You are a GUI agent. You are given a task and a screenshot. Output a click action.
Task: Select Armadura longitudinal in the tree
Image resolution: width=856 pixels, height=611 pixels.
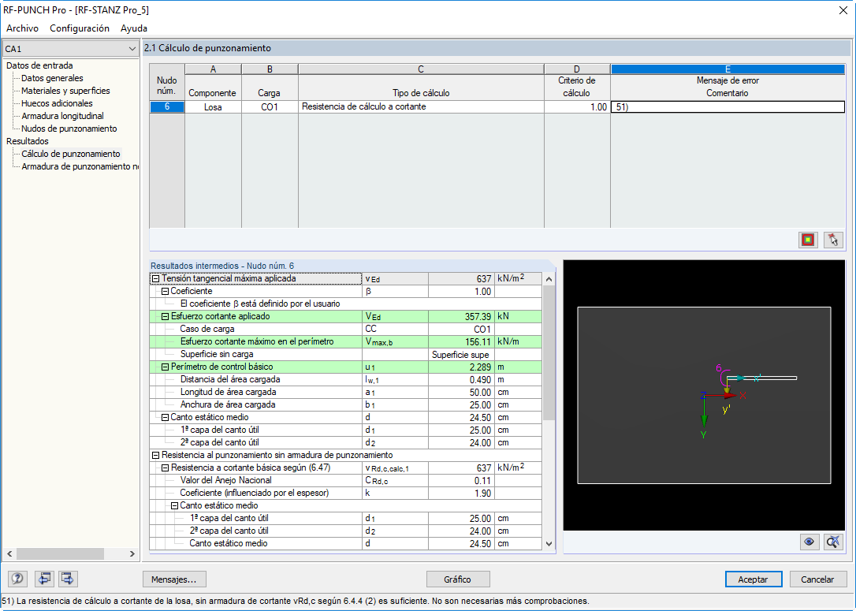[x=62, y=116]
